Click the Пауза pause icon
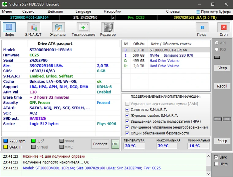 202,27
